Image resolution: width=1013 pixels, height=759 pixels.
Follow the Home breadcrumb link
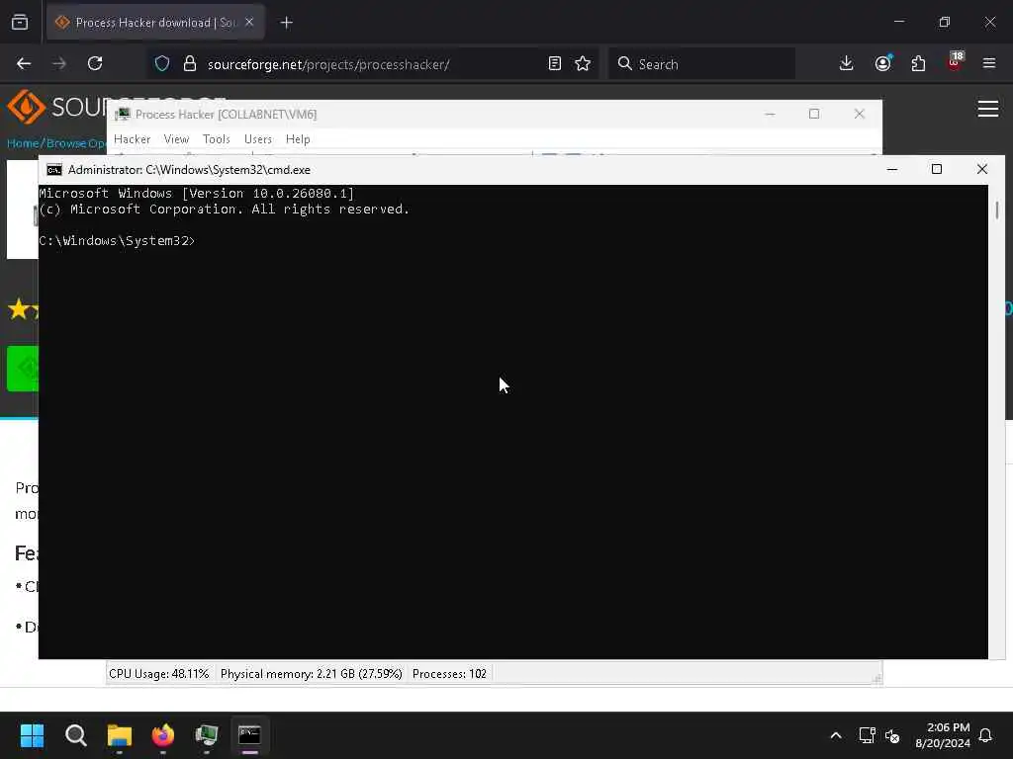point(23,143)
